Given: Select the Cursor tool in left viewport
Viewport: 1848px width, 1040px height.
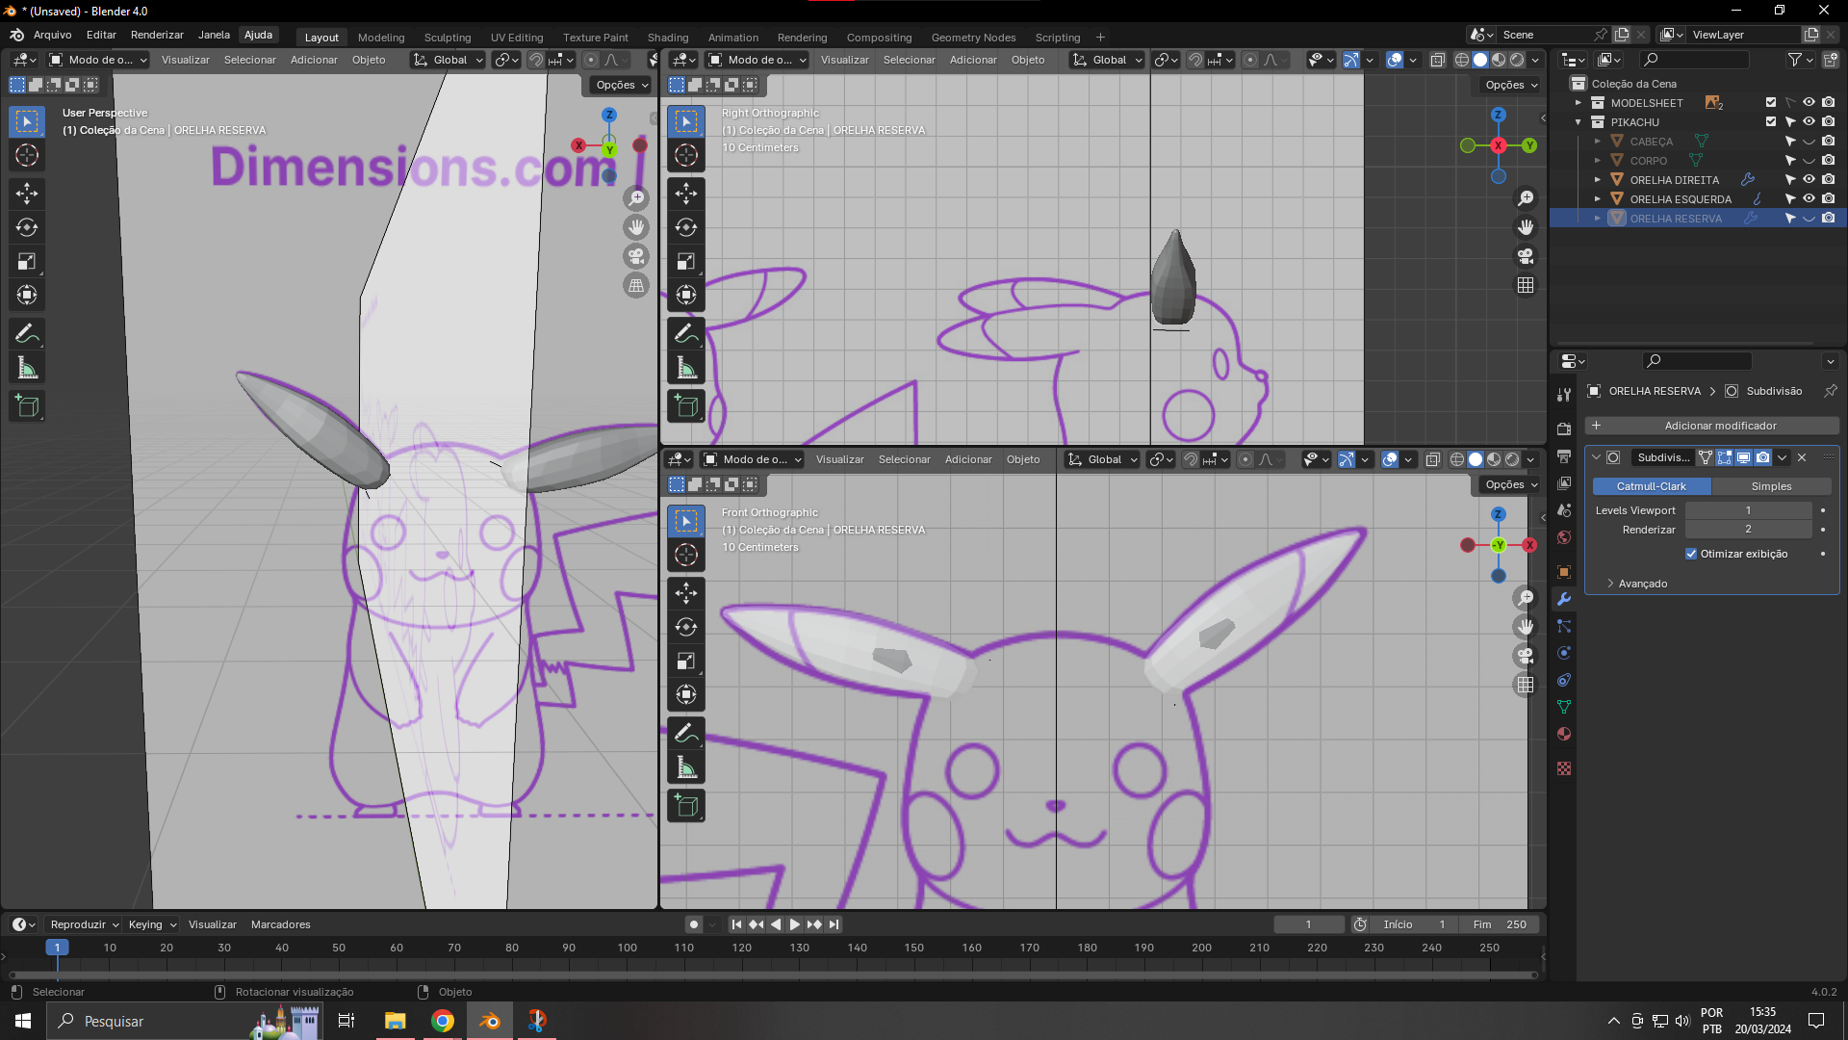Looking at the screenshot, I should [27, 155].
